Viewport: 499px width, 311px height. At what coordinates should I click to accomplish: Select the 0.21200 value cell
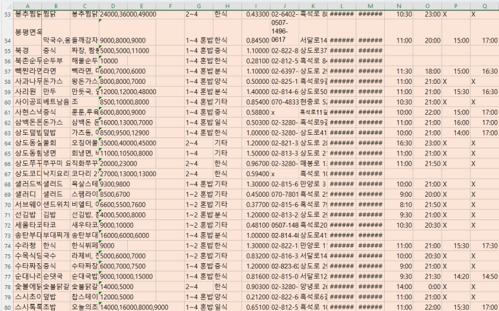click(x=256, y=297)
